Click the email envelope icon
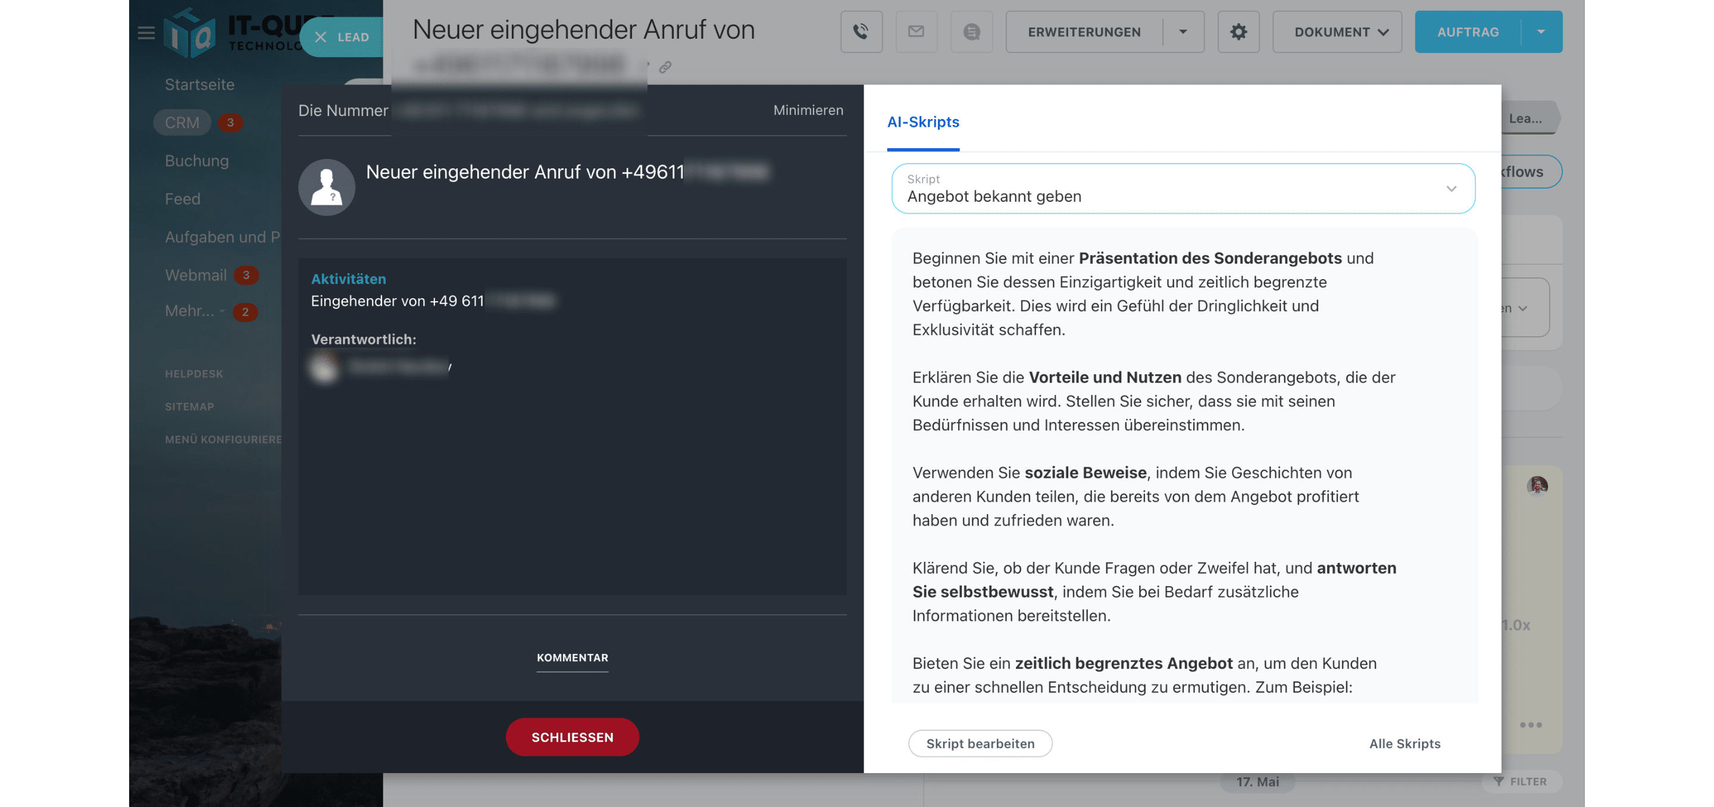The image size is (1714, 807). coord(917,32)
